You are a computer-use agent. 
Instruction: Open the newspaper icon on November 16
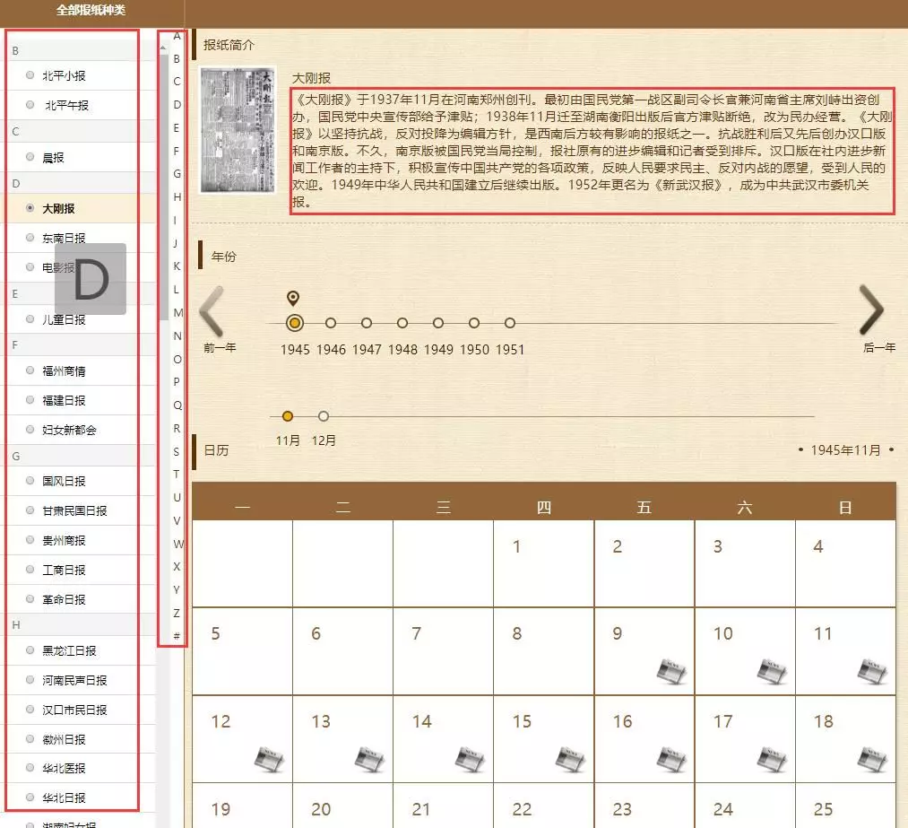(x=670, y=759)
